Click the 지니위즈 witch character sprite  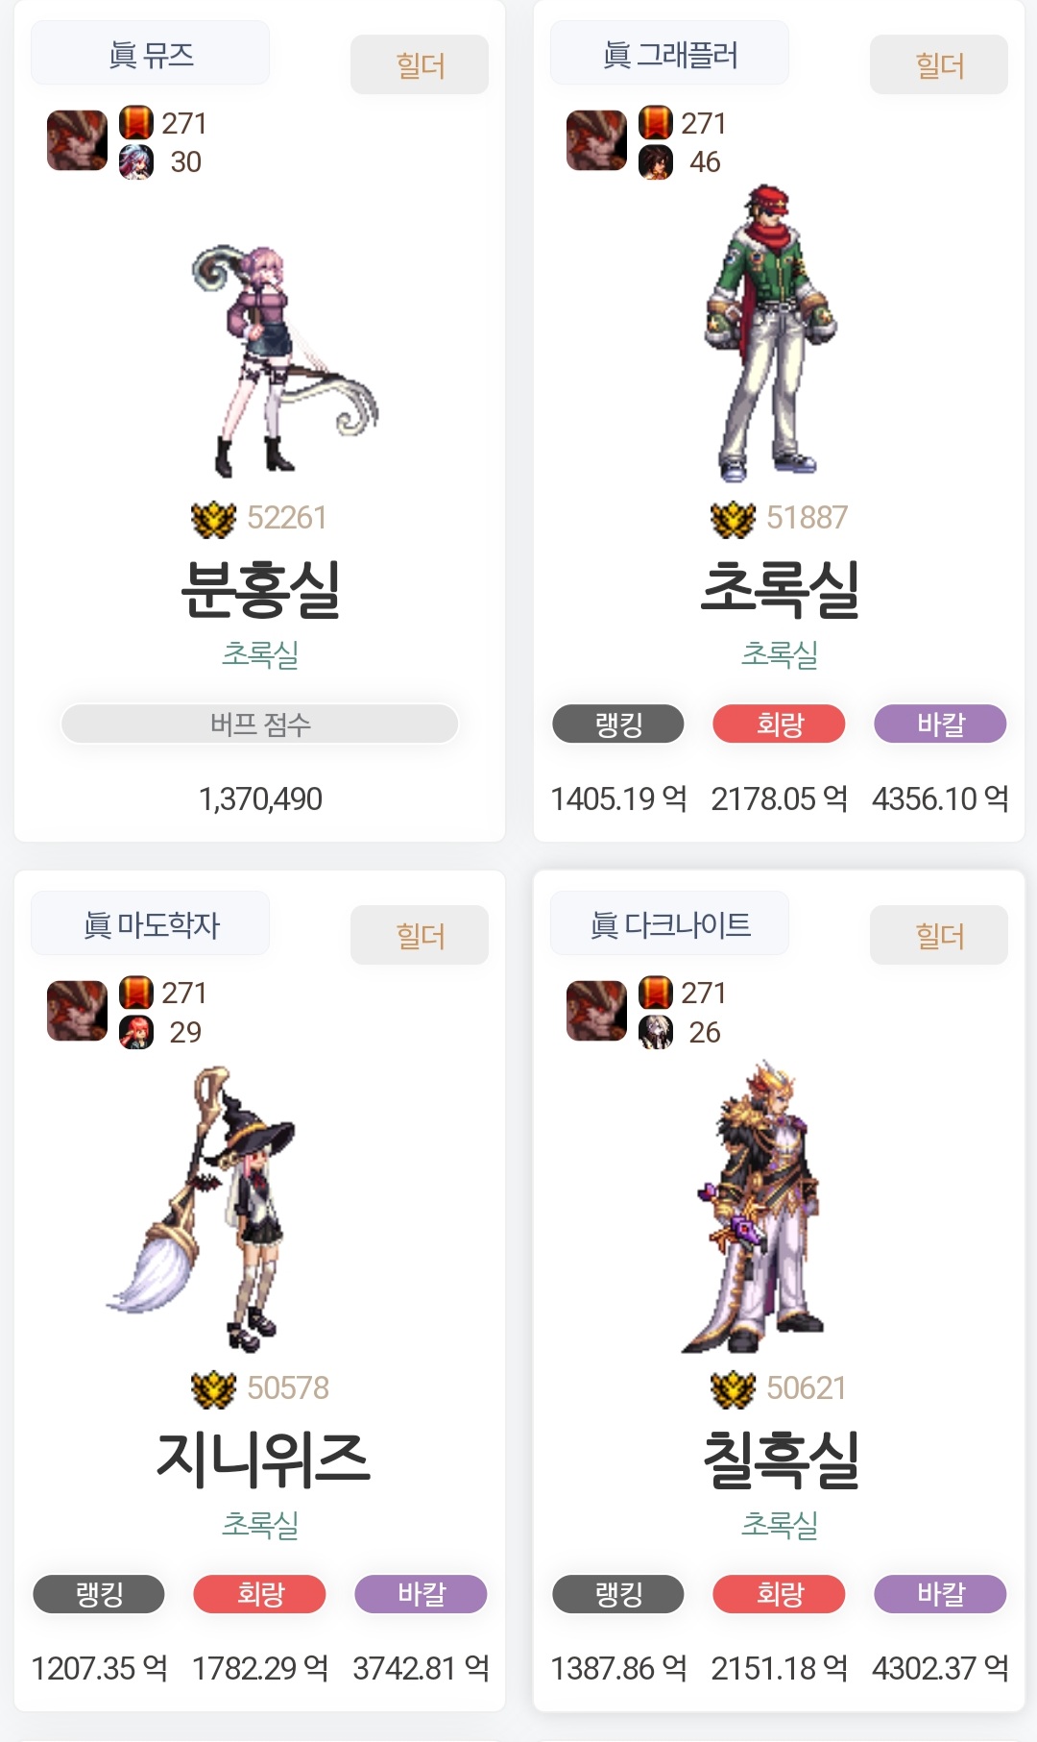[202, 1209]
